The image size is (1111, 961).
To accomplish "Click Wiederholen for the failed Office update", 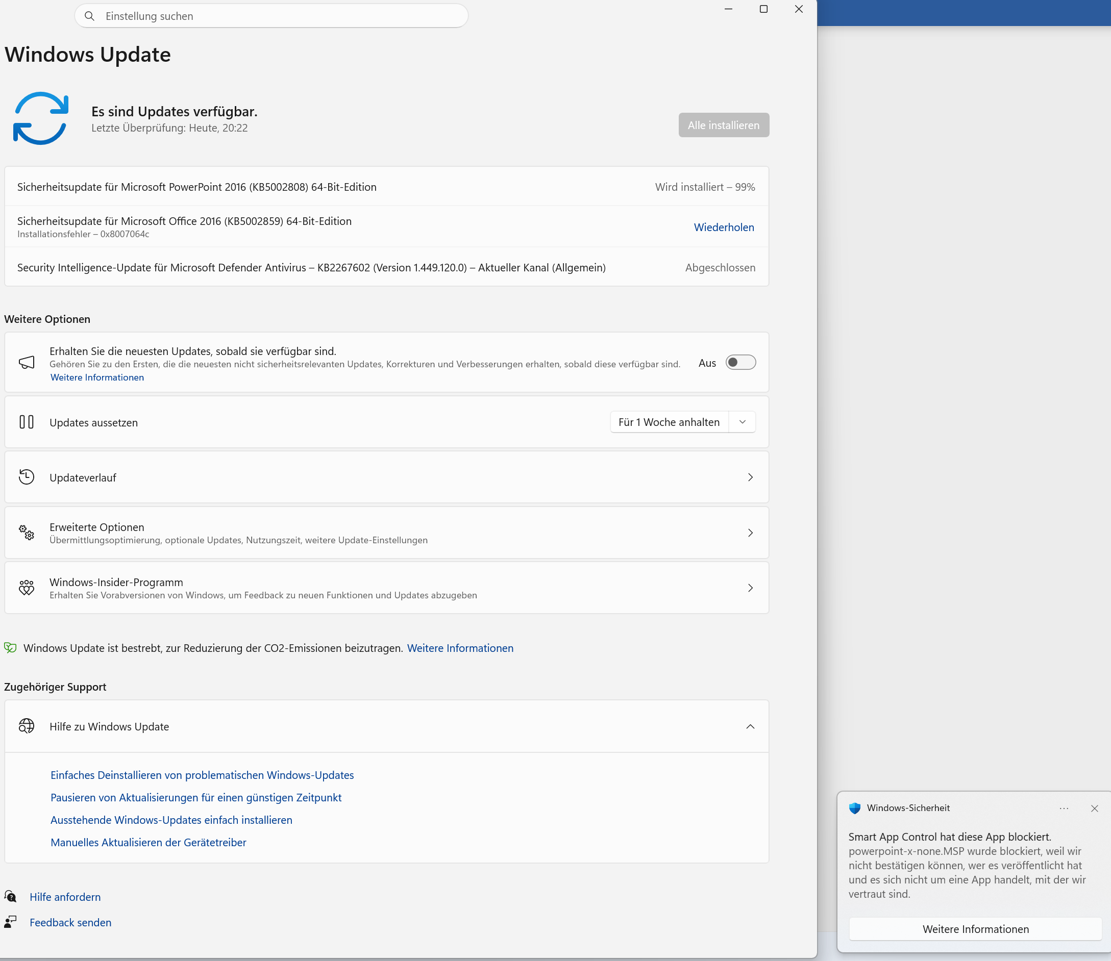I will 724,227.
